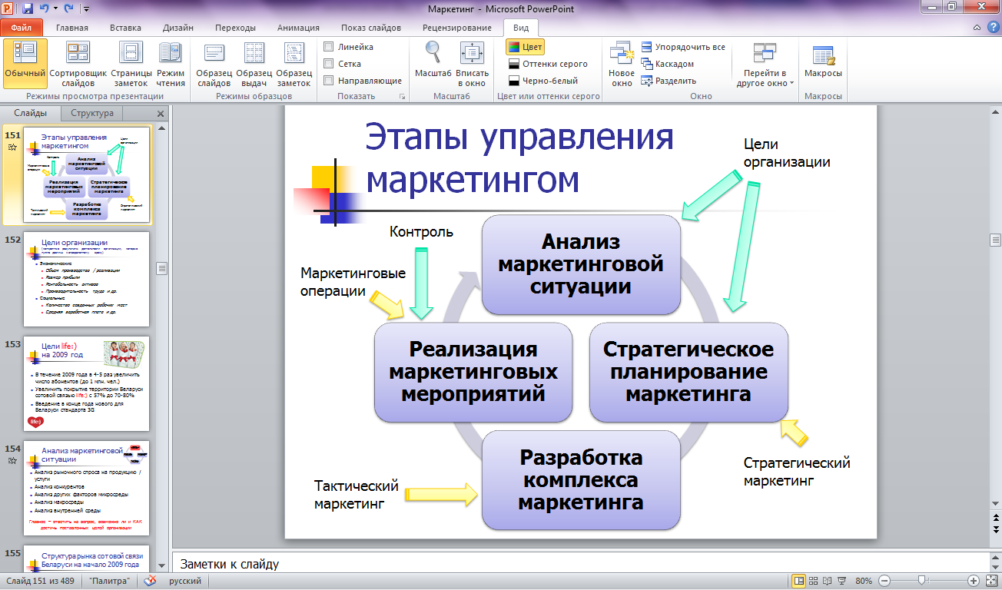
Task: Open Образец слайдов master view
Action: (x=214, y=65)
